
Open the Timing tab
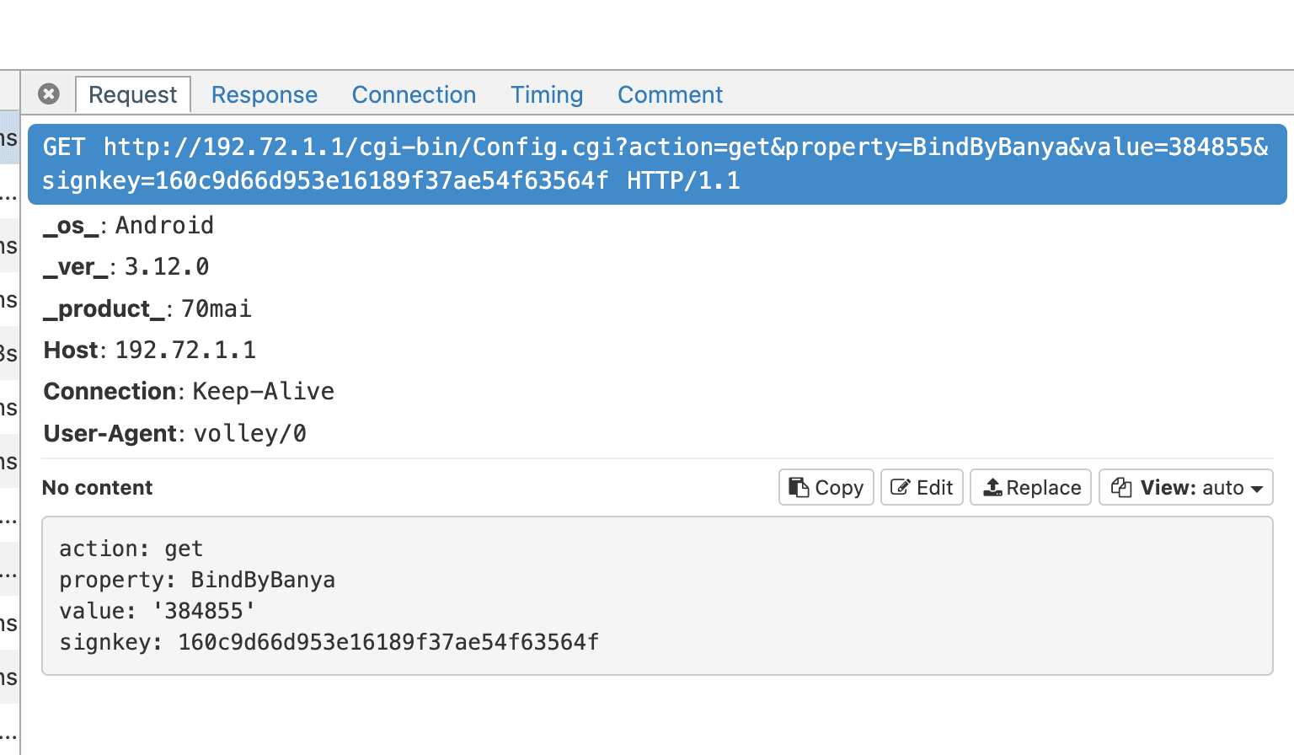546,94
